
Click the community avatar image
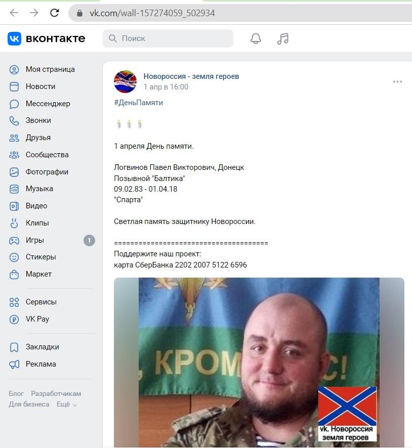pos(125,82)
